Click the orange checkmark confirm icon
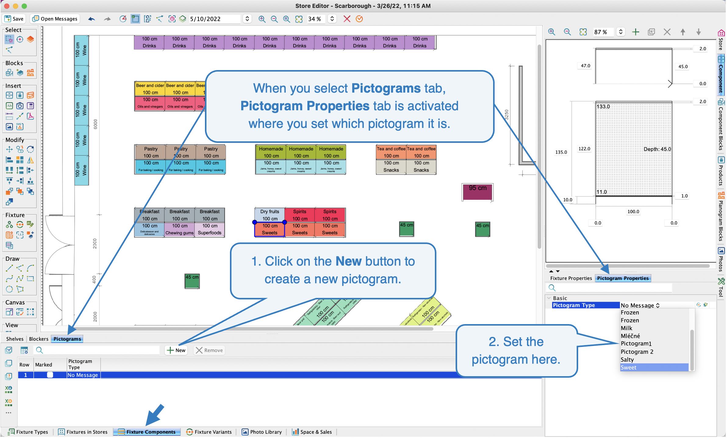This screenshot has height=438, width=727. [360, 19]
